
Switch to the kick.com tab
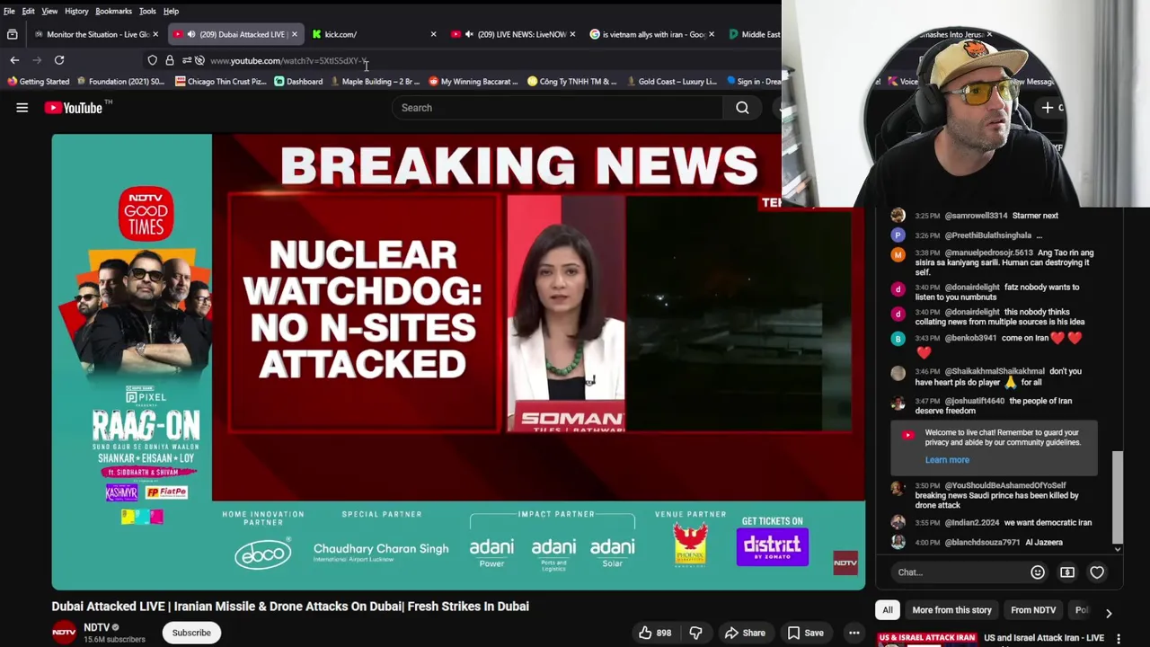pos(373,34)
